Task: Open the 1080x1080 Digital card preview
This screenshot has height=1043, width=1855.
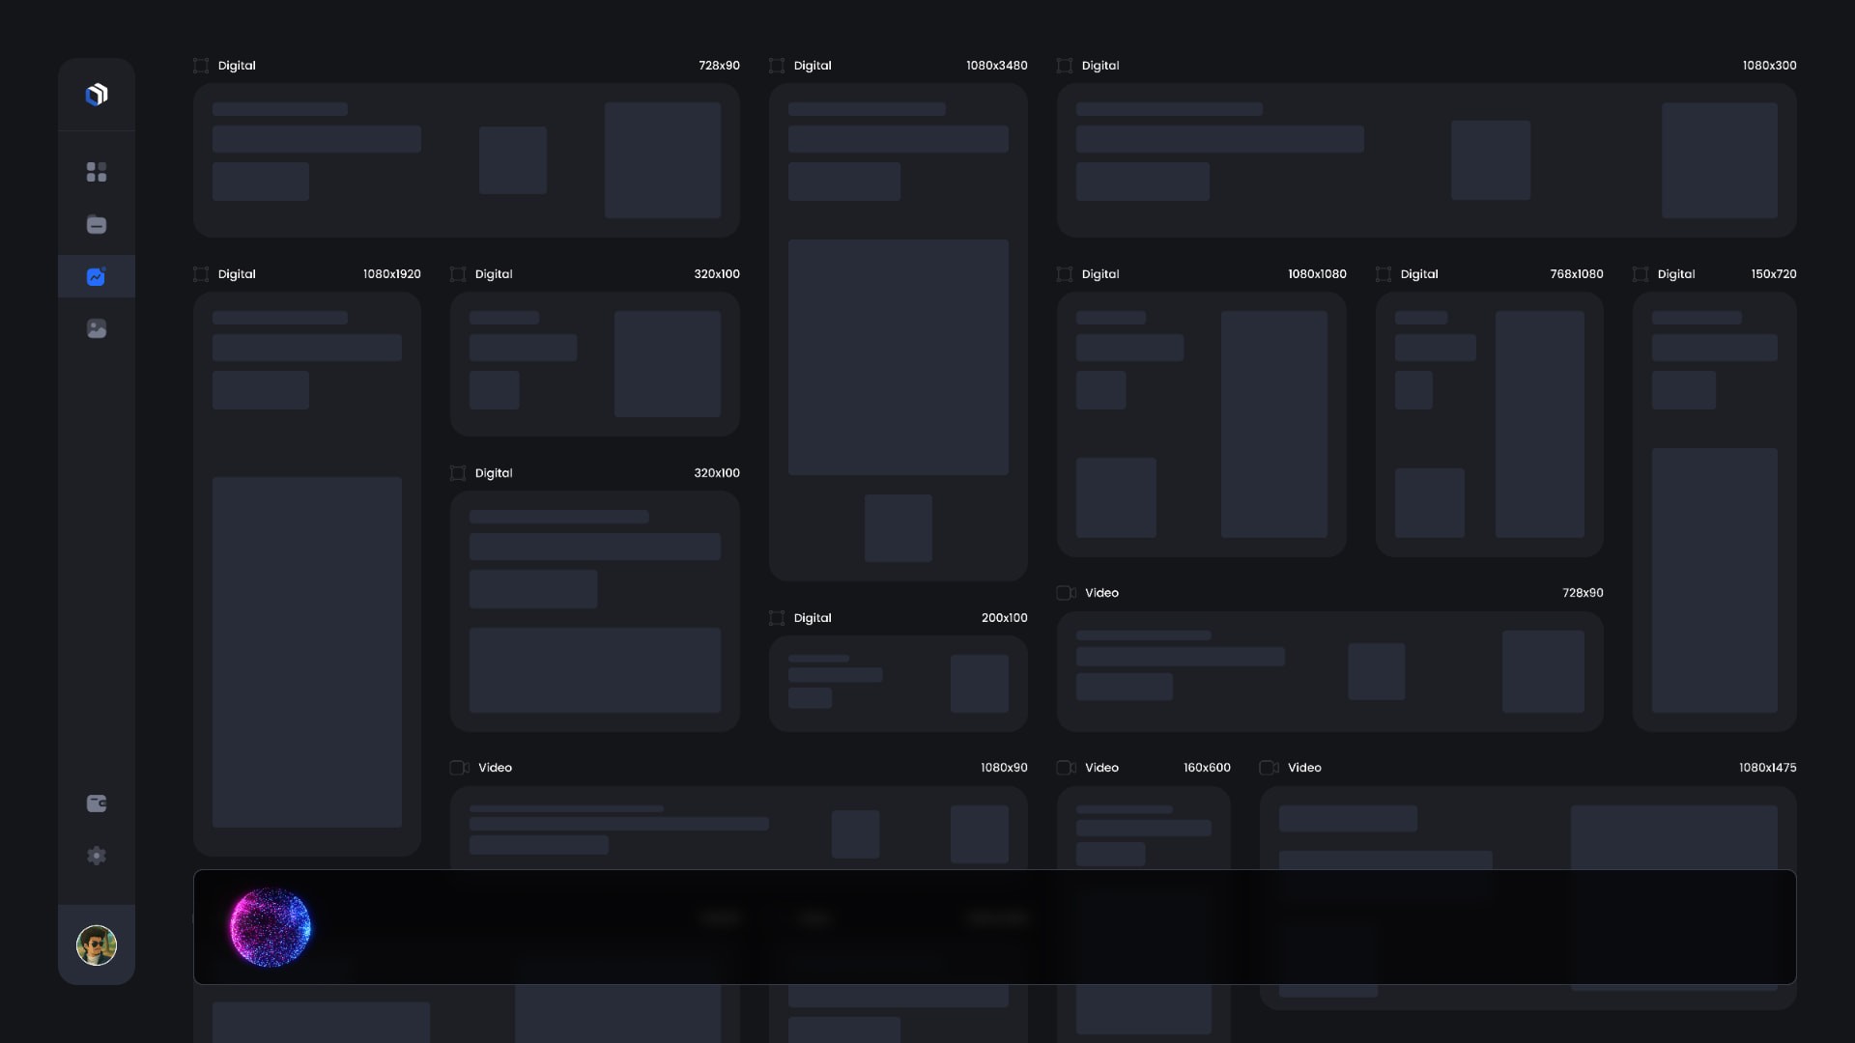Action: click(1202, 424)
